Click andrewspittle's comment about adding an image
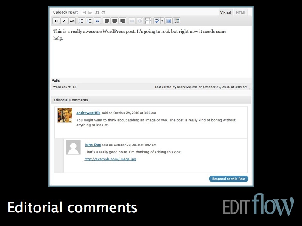 [x=156, y=122]
